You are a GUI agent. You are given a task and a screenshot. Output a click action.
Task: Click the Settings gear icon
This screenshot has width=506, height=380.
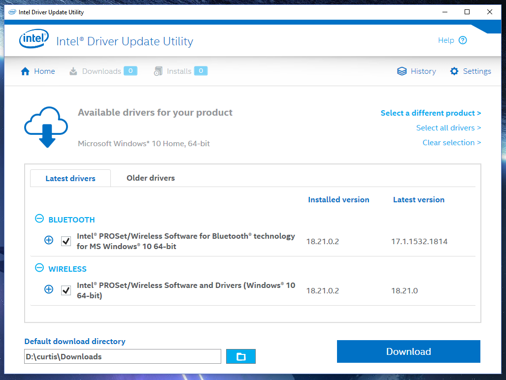click(x=454, y=71)
